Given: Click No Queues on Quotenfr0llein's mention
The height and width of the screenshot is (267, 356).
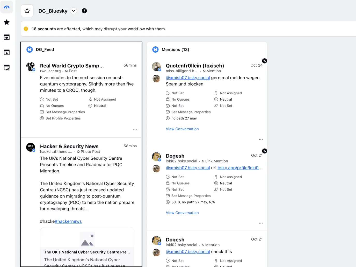Looking at the screenshot, I should [x=180, y=99].
